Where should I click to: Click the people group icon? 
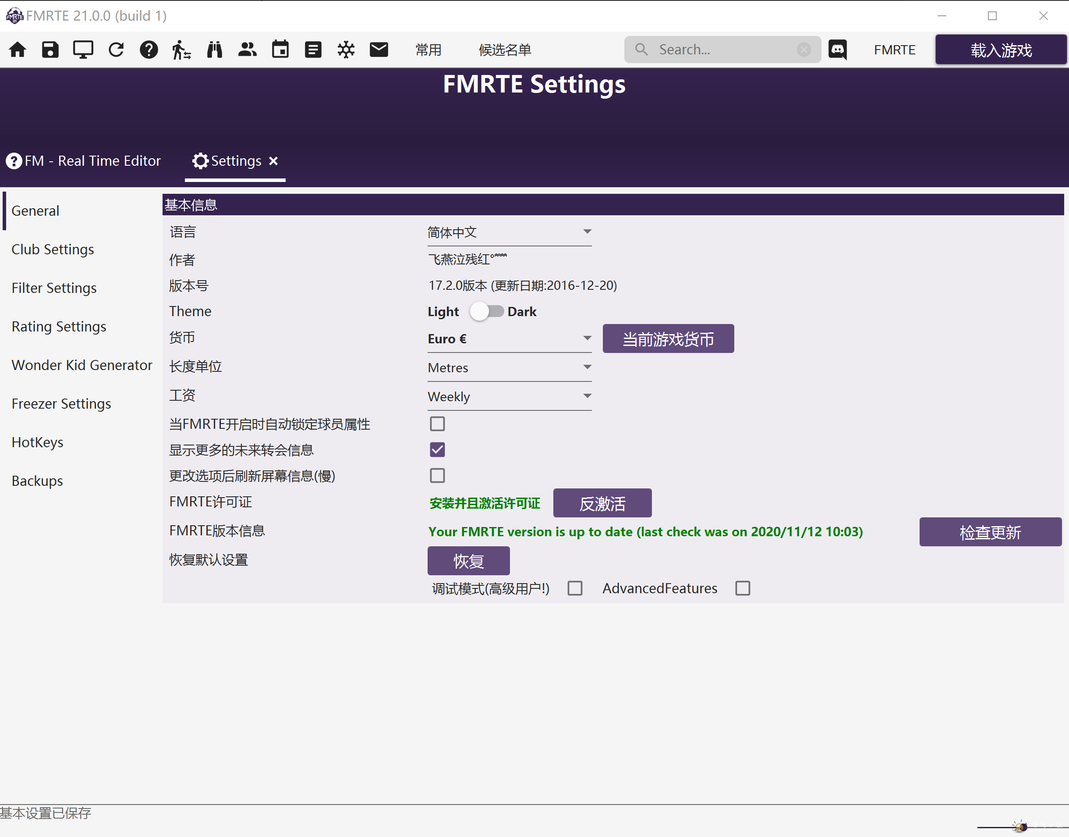(247, 50)
